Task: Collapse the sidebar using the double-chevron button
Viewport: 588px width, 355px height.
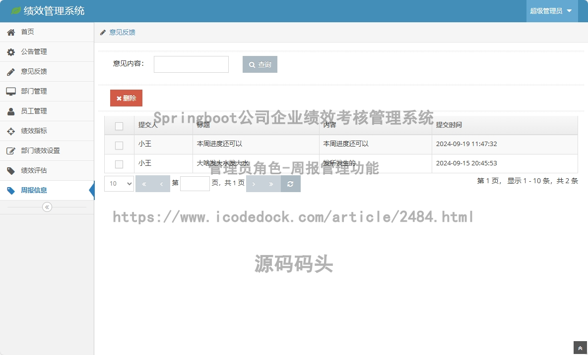Action: [x=47, y=207]
